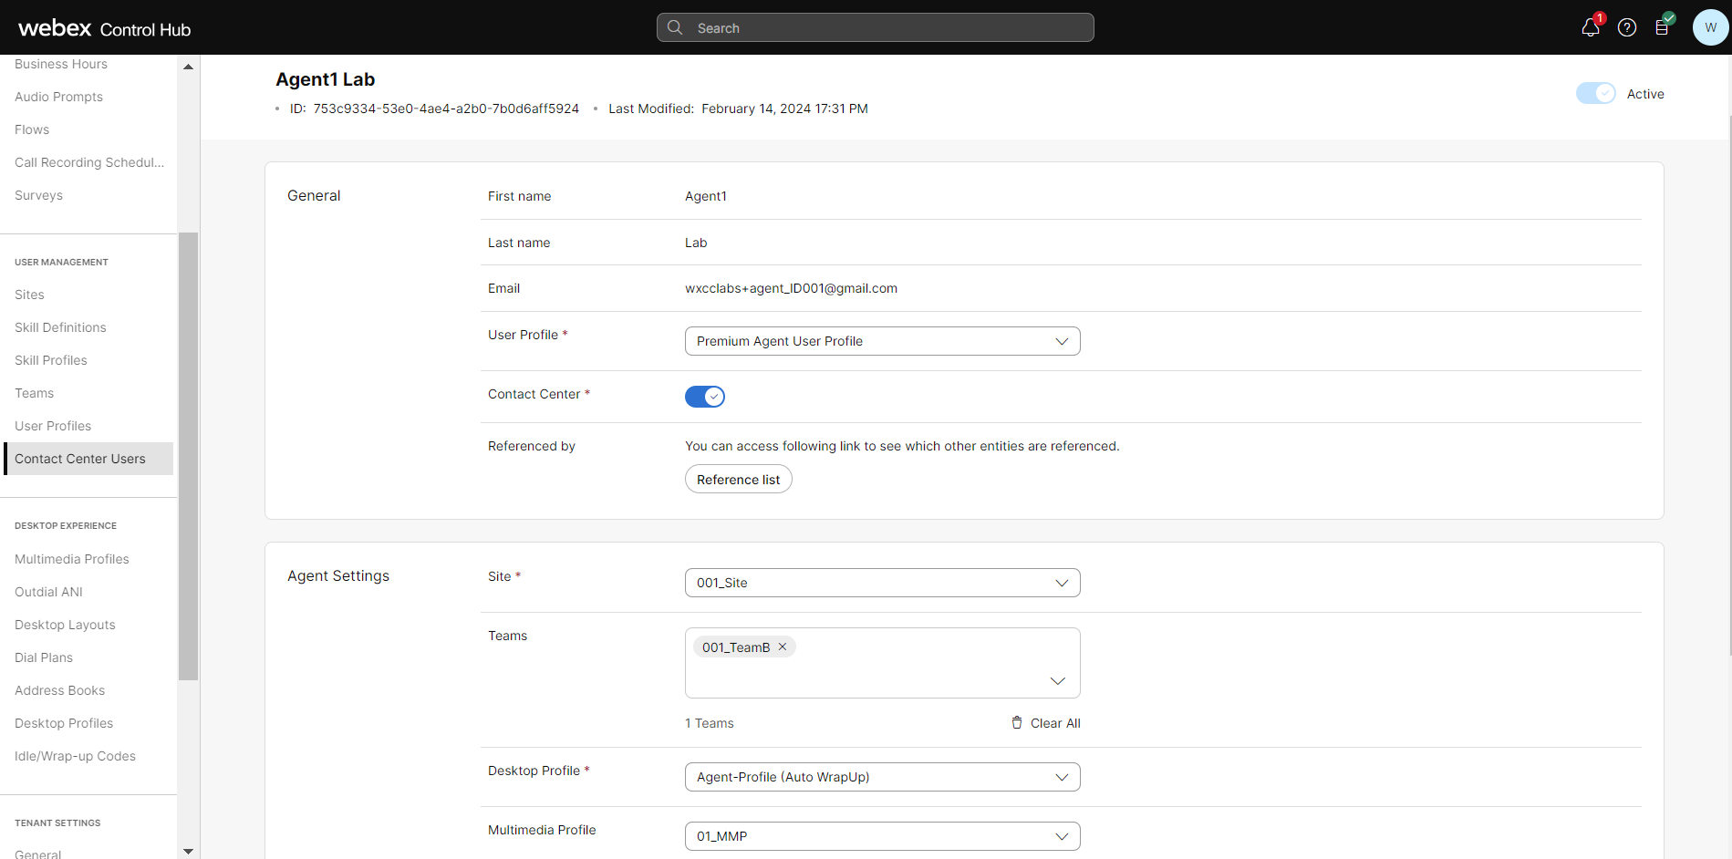Click the Last name value Lab
Image resolution: width=1732 pixels, height=859 pixels.
click(x=696, y=243)
